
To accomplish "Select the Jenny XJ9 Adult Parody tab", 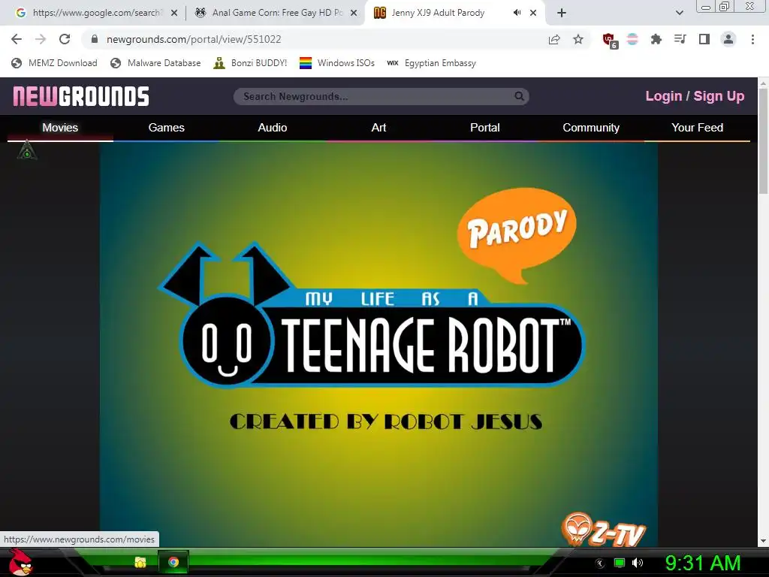I will pyautogui.click(x=438, y=13).
